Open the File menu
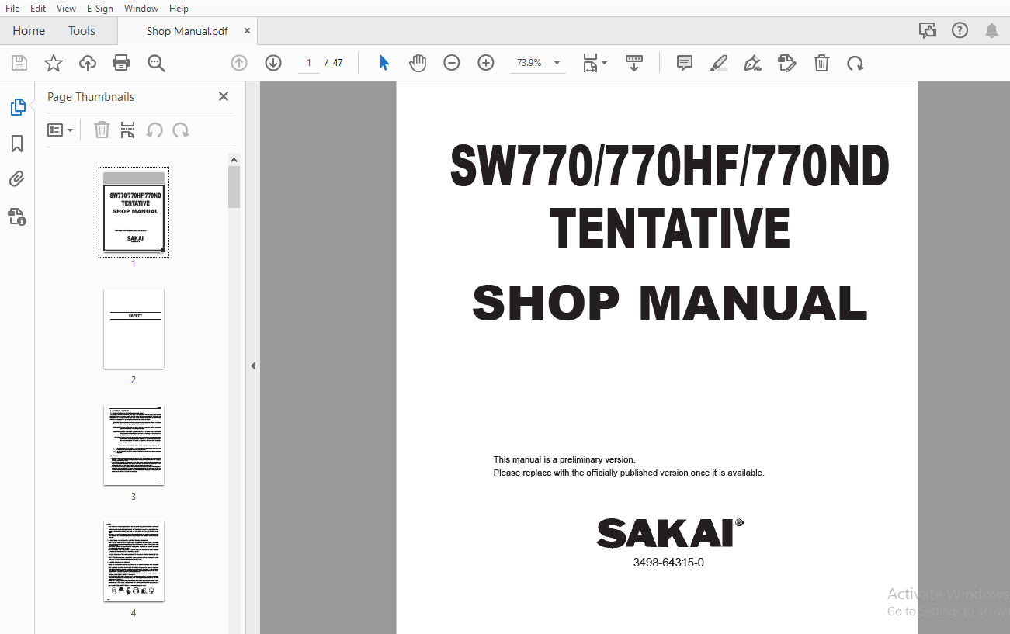 (x=12, y=8)
